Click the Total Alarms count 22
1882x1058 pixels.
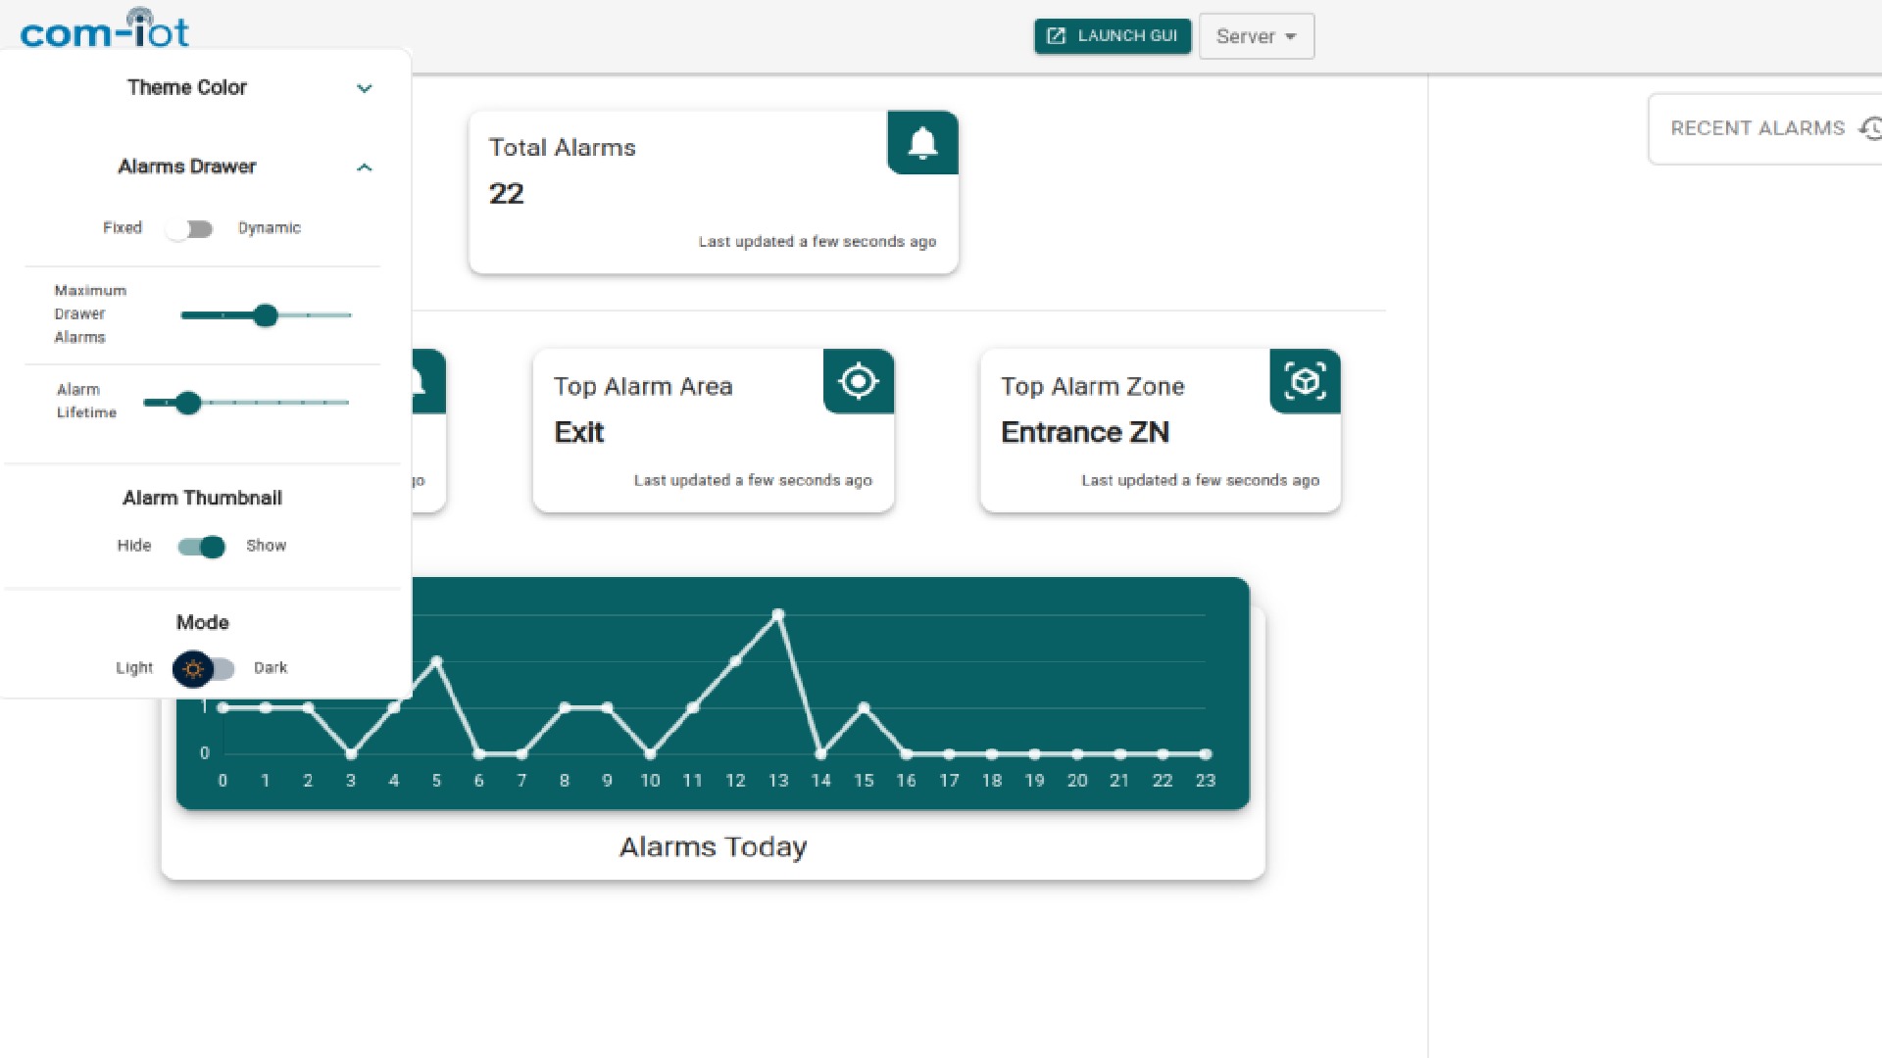[x=507, y=194]
